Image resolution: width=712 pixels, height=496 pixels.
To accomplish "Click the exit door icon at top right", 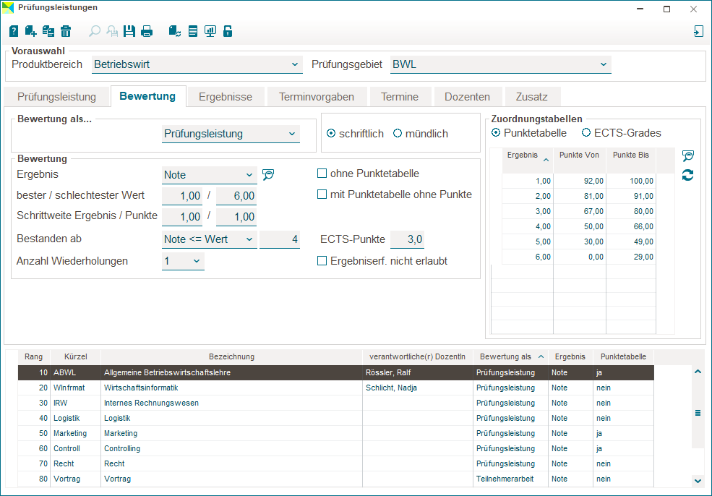I will coord(698,31).
